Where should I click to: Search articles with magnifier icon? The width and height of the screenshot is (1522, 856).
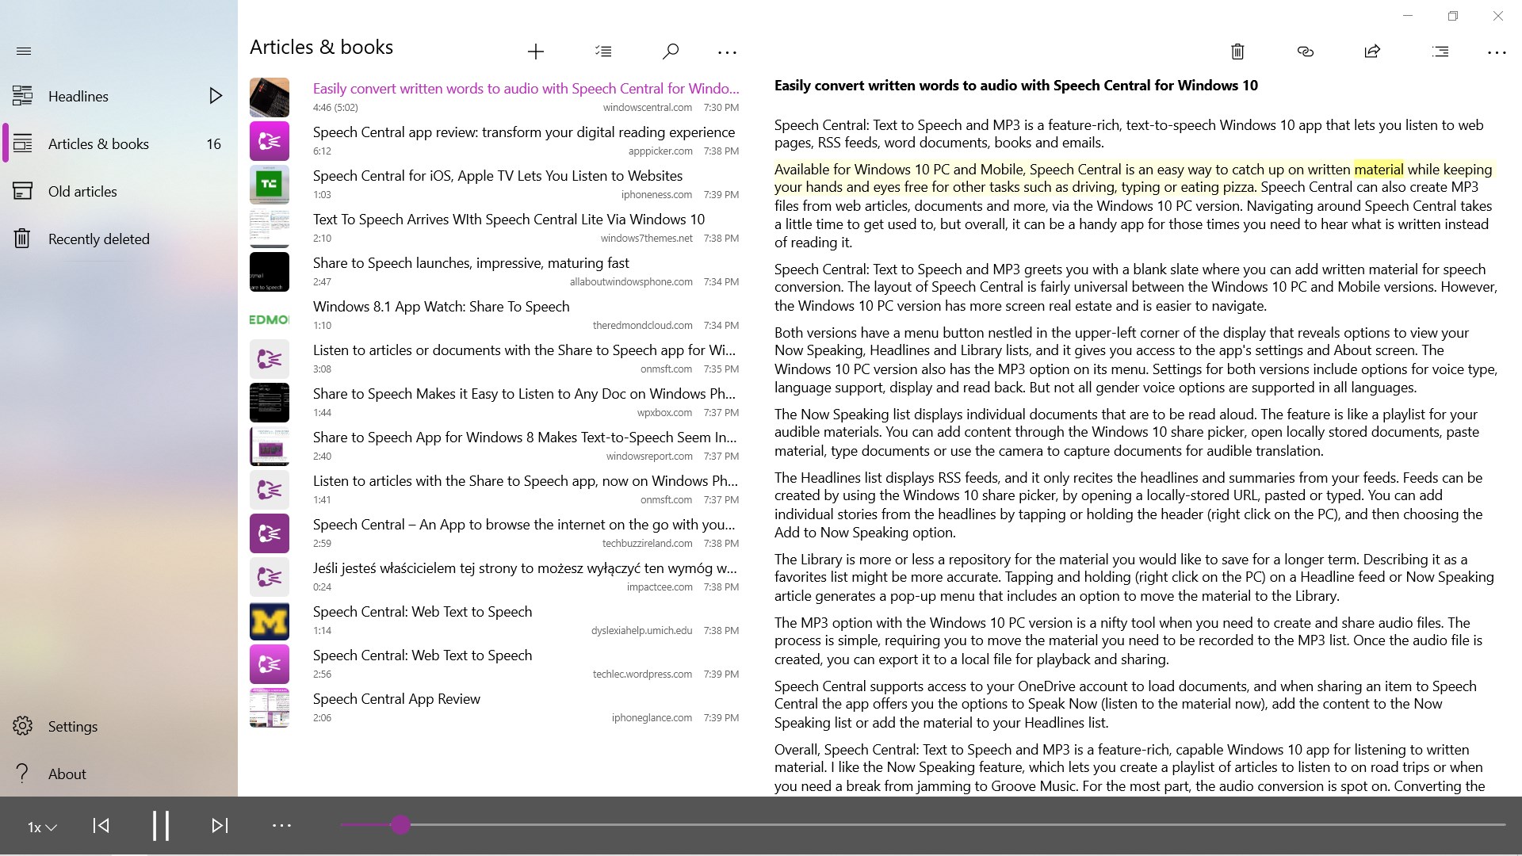click(670, 52)
